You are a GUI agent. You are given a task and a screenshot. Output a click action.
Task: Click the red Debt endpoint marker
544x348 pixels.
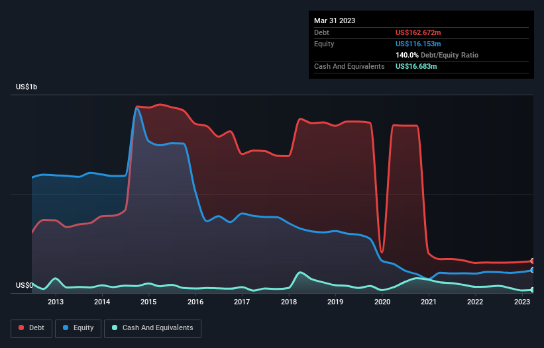coord(533,261)
